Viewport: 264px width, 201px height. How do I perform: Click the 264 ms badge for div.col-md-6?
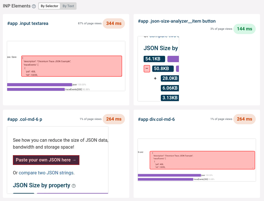(244, 119)
